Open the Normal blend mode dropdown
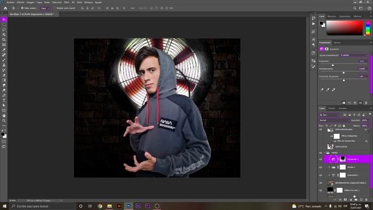 (334, 120)
